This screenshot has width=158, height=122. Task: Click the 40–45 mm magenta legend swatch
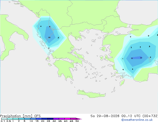(x=68, y=119)
